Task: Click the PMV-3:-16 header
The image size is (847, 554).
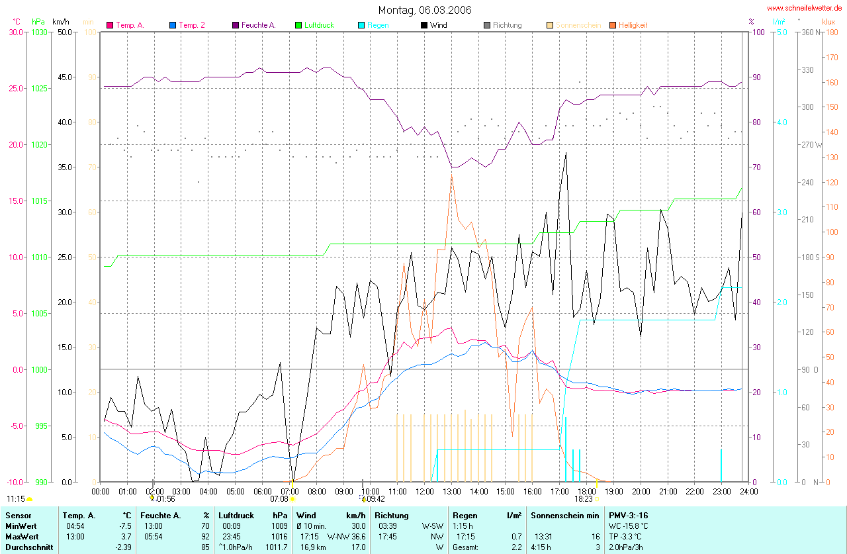Action: [629, 515]
